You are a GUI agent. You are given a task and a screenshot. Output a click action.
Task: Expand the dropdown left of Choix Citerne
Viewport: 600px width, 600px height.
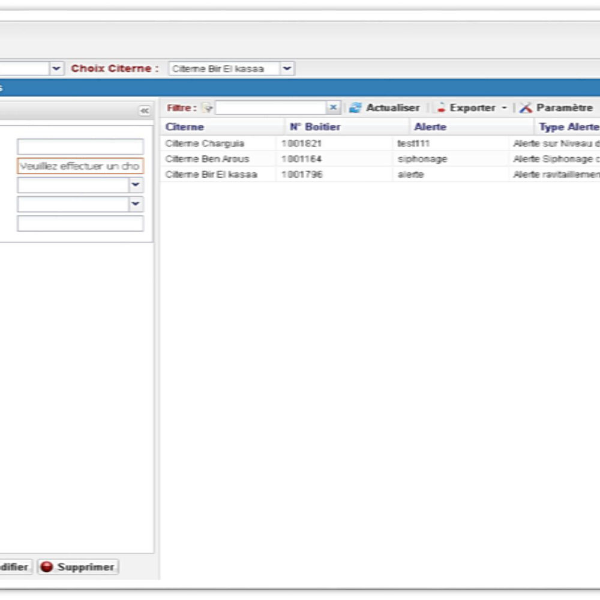pos(56,68)
